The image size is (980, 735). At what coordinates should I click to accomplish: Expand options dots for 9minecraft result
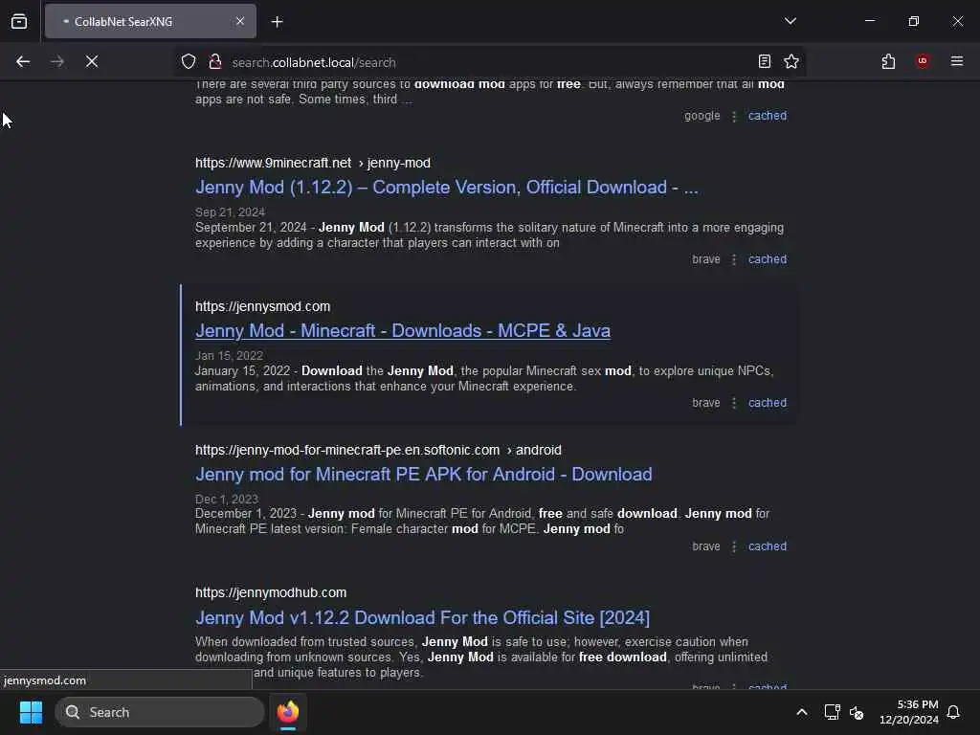pyautogui.click(x=734, y=260)
